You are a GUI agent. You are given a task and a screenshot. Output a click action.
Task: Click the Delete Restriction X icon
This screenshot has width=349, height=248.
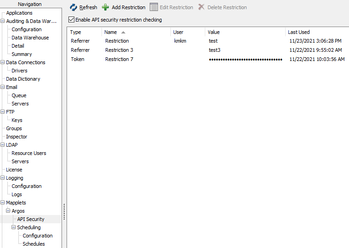(x=201, y=7)
